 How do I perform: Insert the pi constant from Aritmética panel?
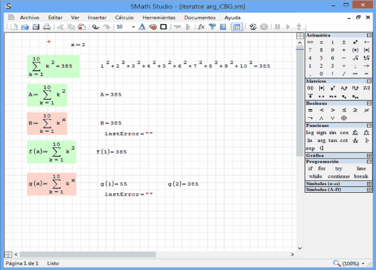click(x=321, y=43)
